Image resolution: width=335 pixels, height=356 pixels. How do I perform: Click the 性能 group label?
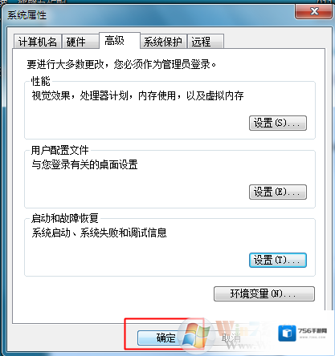41,81
